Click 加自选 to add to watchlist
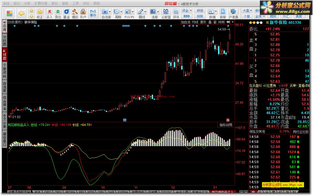The width and height of the screenshot is (313, 196). pos(185,22)
